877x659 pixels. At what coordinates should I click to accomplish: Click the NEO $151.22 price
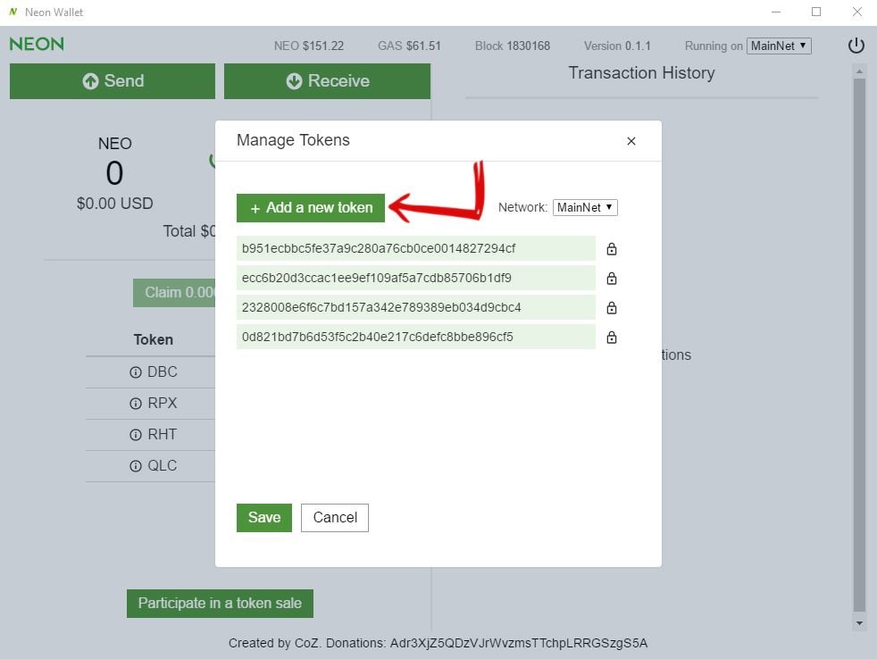(x=309, y=46)
